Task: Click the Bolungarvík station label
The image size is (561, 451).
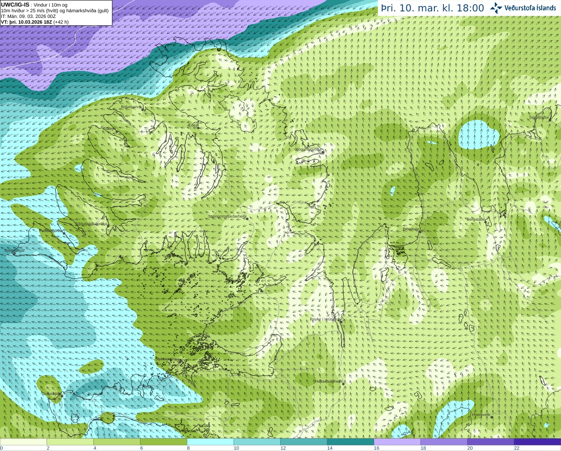Action: [131, 106]
